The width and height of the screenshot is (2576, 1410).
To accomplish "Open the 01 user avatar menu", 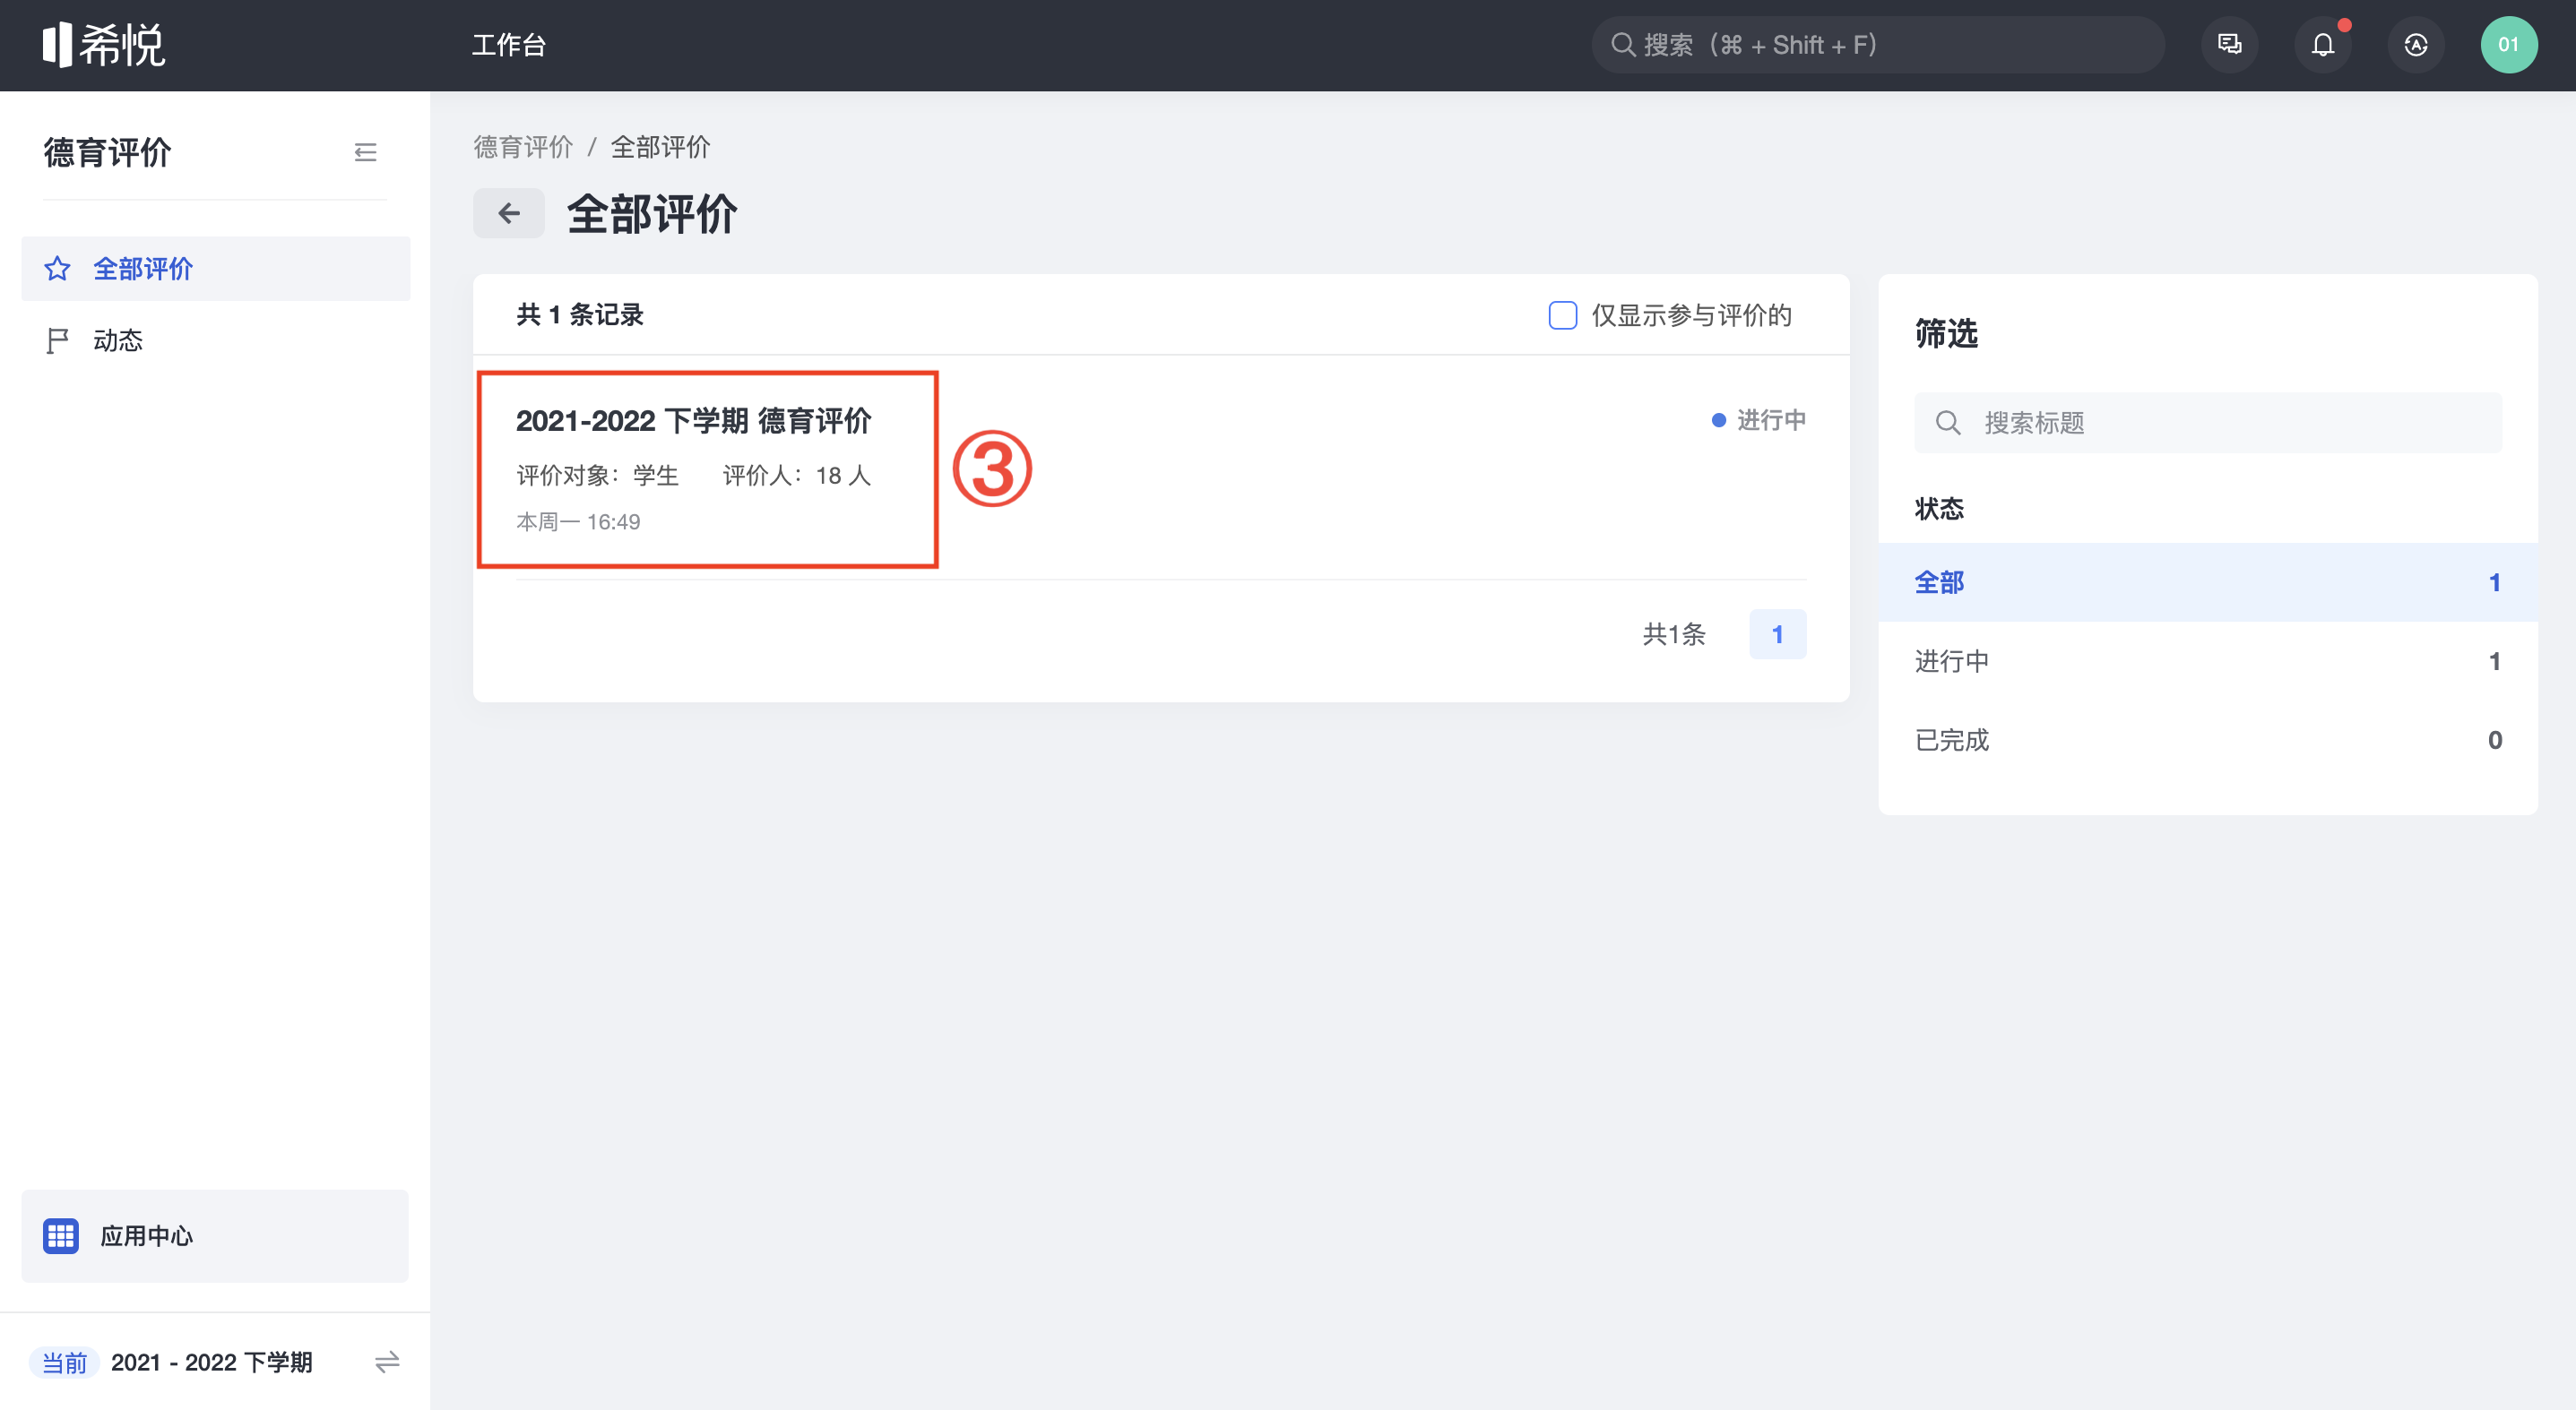I will 2508,45.
